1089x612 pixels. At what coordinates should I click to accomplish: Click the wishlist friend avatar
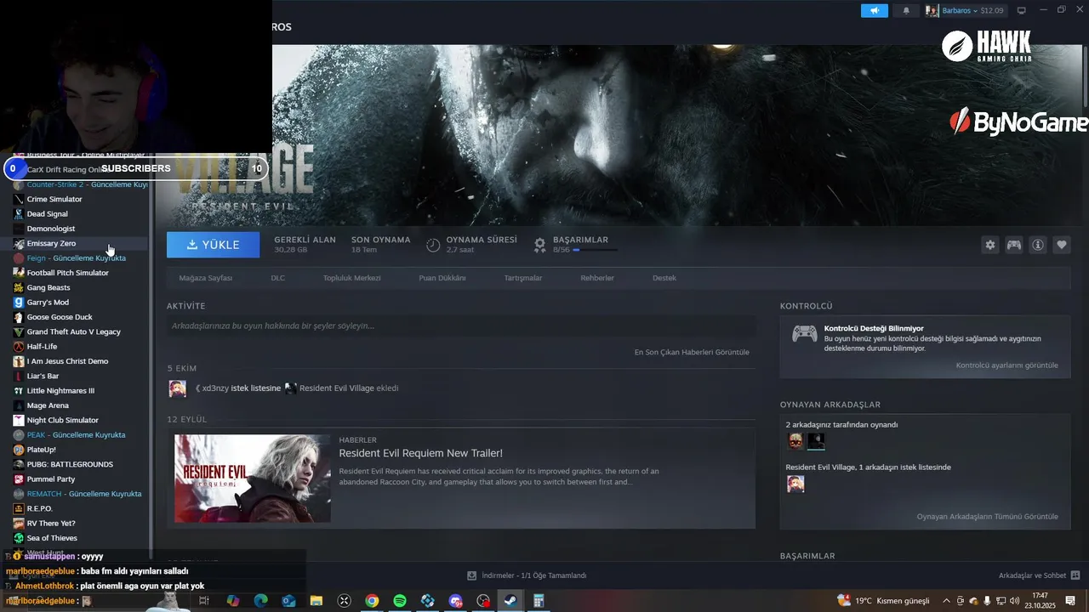pos(795,484)
